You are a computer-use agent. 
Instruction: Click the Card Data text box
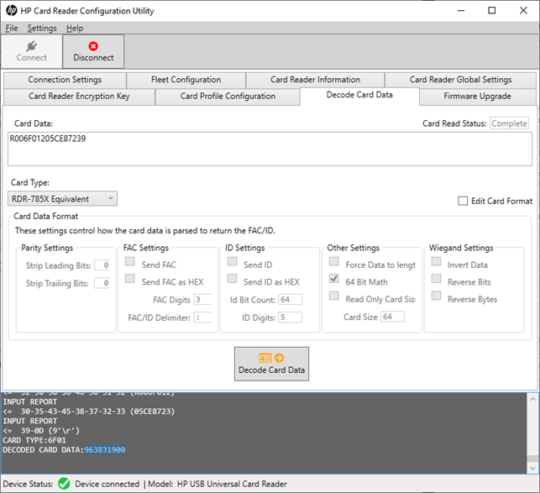[270, 149]
